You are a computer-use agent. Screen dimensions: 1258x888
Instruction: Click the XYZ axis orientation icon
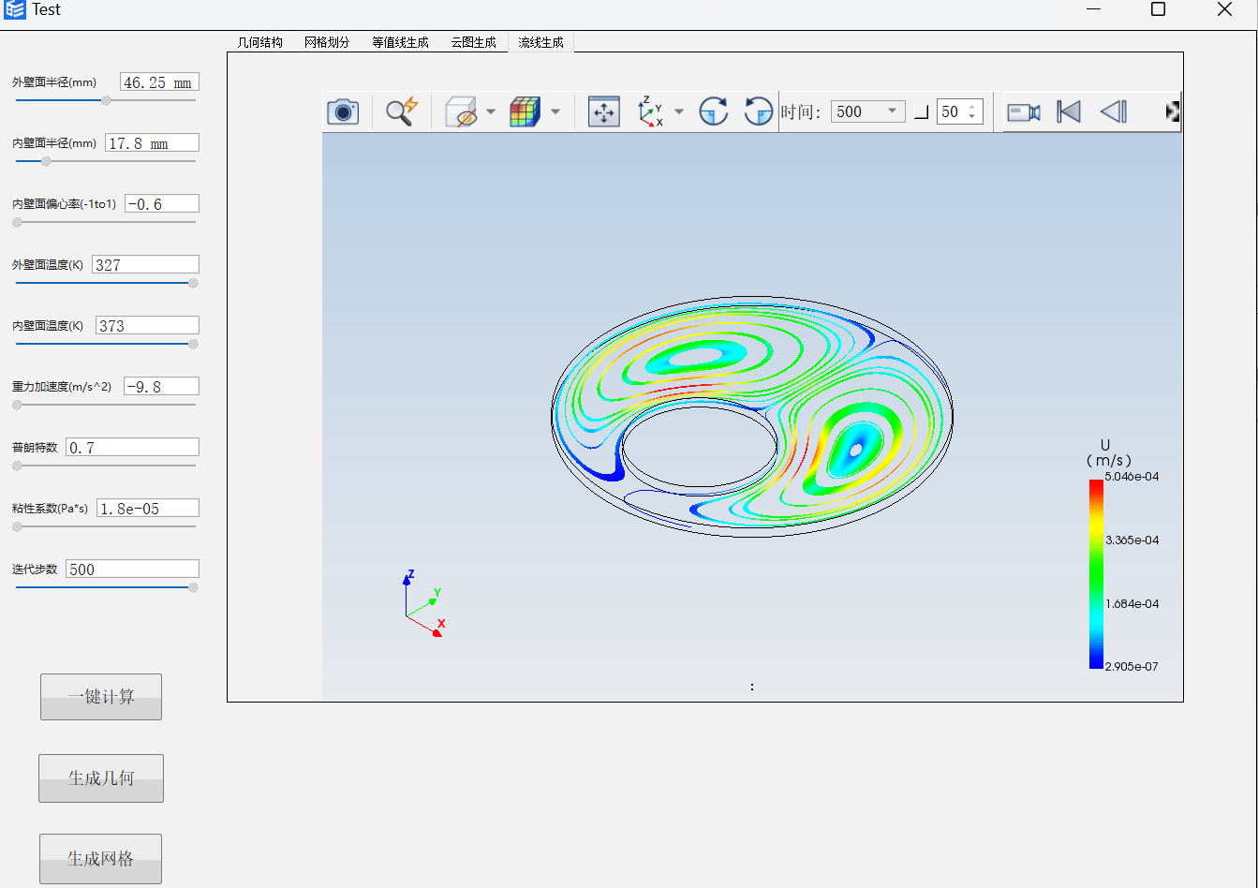(651, 111)
